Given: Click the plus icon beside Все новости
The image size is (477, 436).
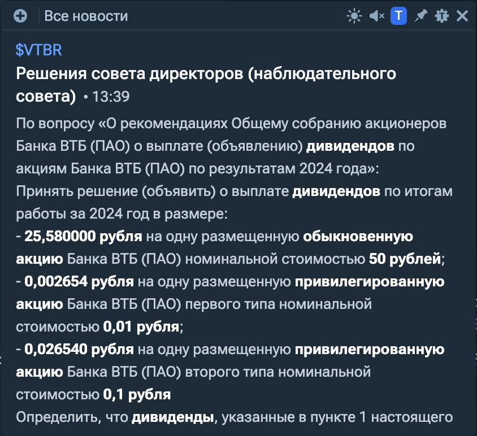Looking at the screenshot, I should (x=20, y=16).
